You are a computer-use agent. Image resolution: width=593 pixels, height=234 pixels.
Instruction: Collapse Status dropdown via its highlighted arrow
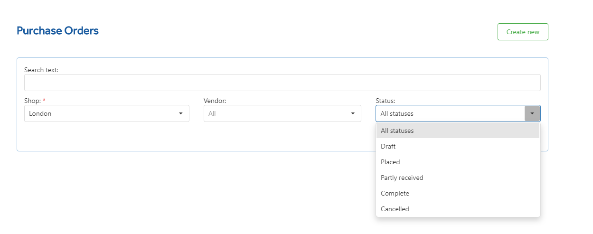tap(532, 113)
